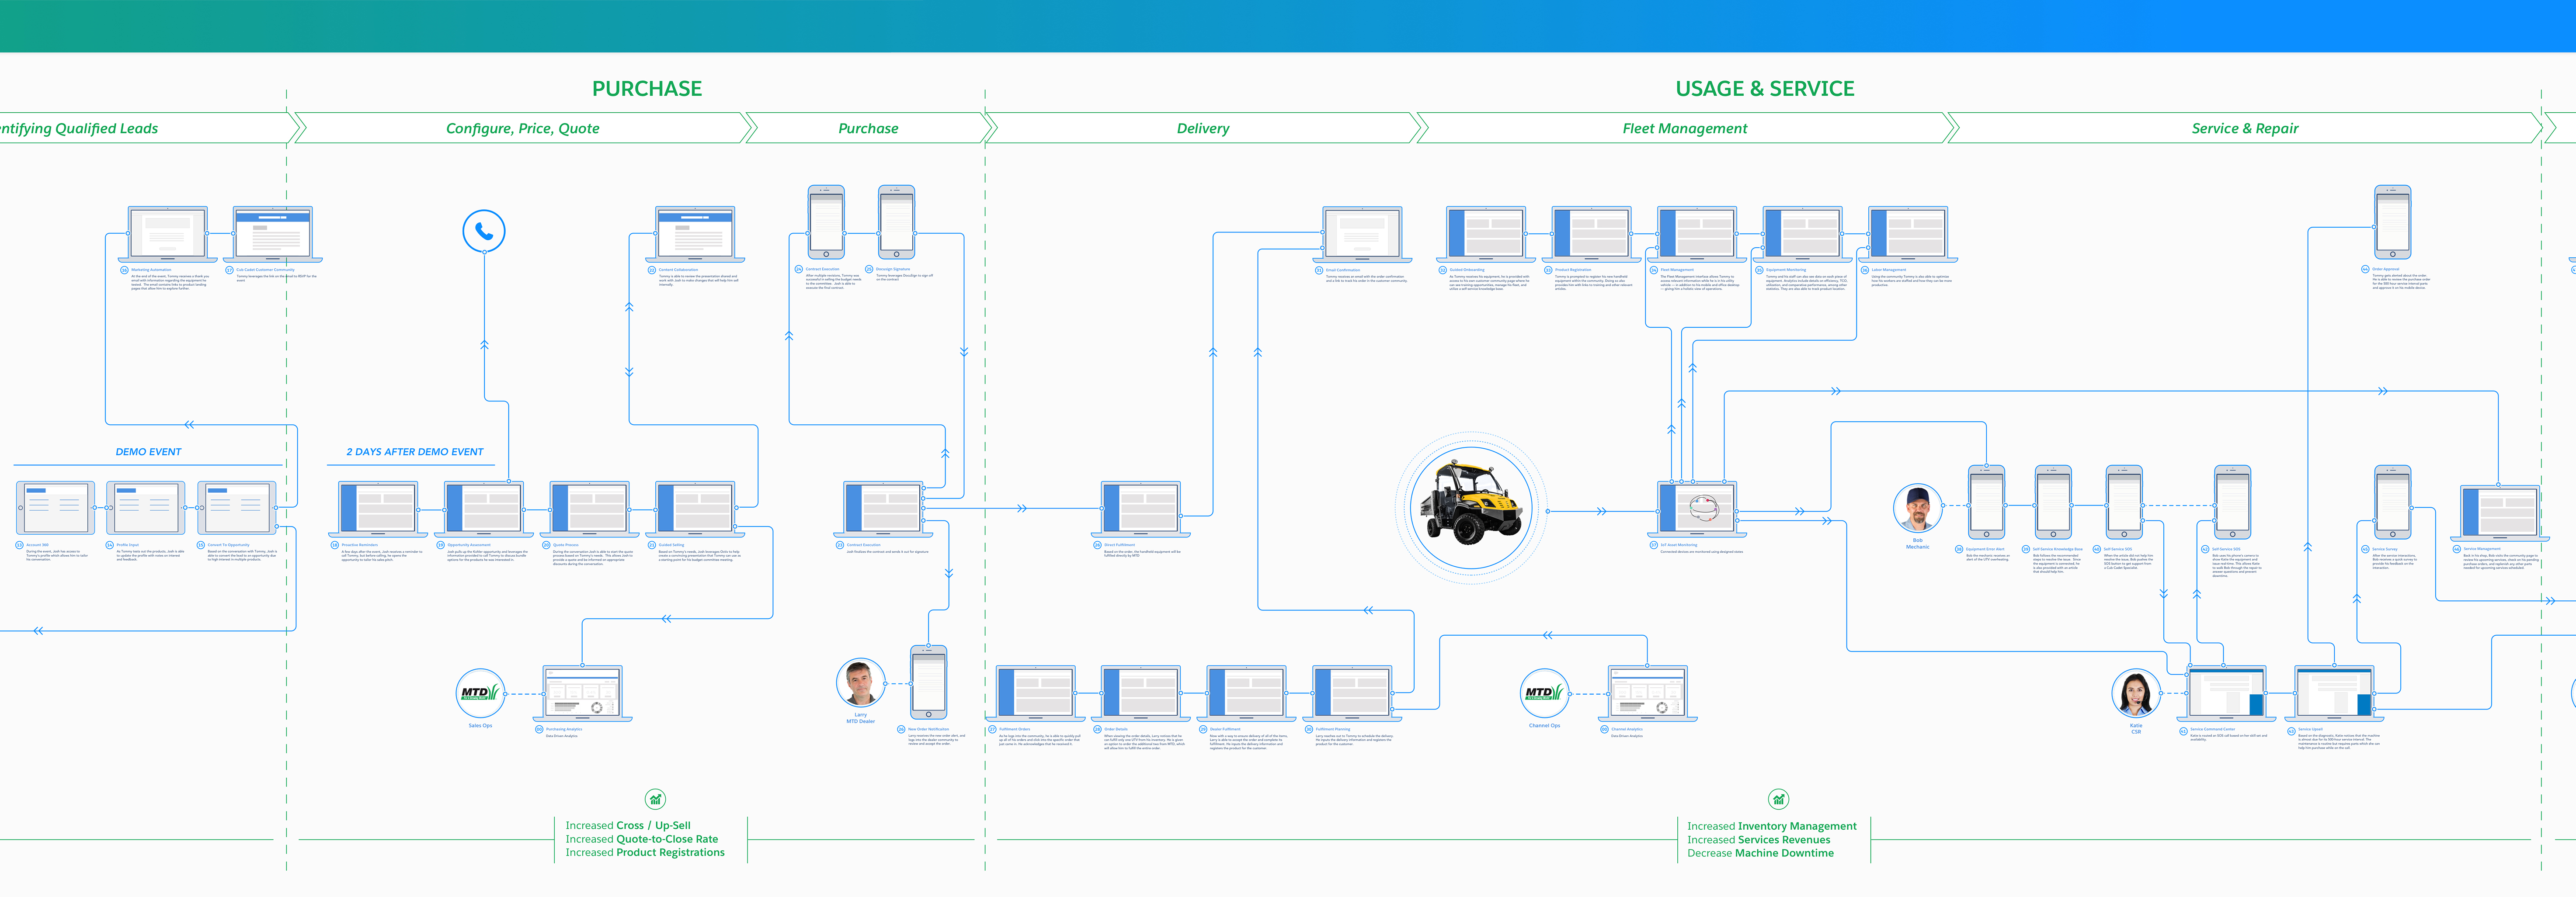Click the Increased Product Registrations text
This screenshot has height=897, width=2576.
[x=645, y=852]
